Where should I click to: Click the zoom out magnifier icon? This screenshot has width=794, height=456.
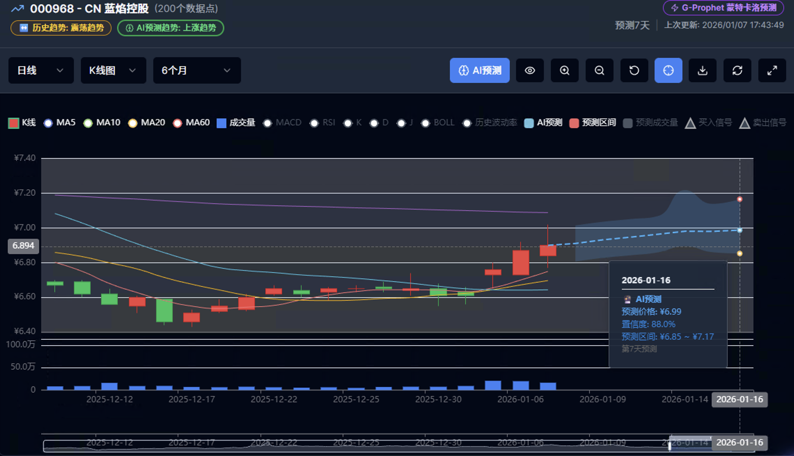click(x=599, y=70)
